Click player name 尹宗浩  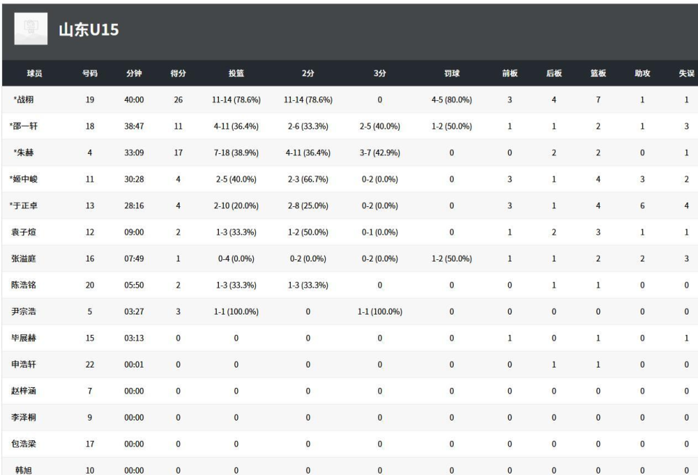24,312
